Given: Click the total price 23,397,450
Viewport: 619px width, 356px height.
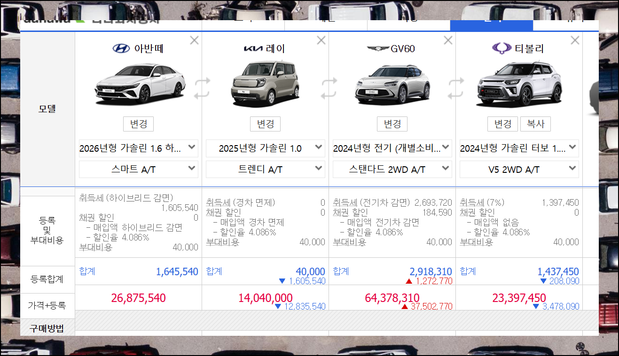Looking at the screenshot, I should pos(519,298).
